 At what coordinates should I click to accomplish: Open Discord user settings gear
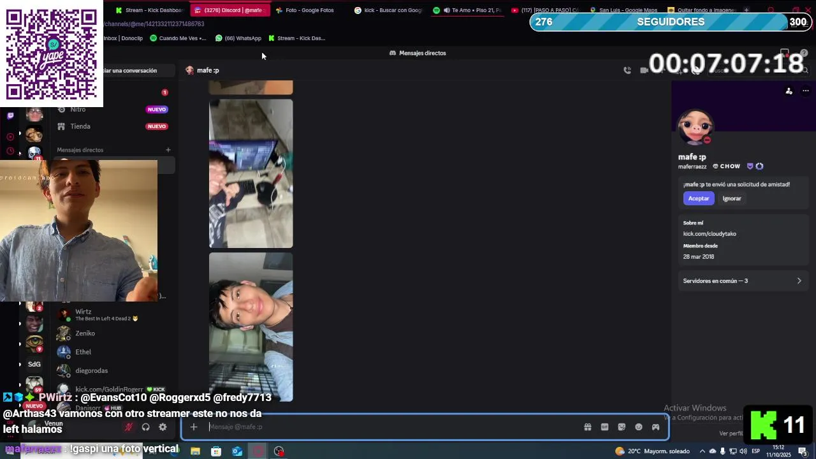point(163,427)
